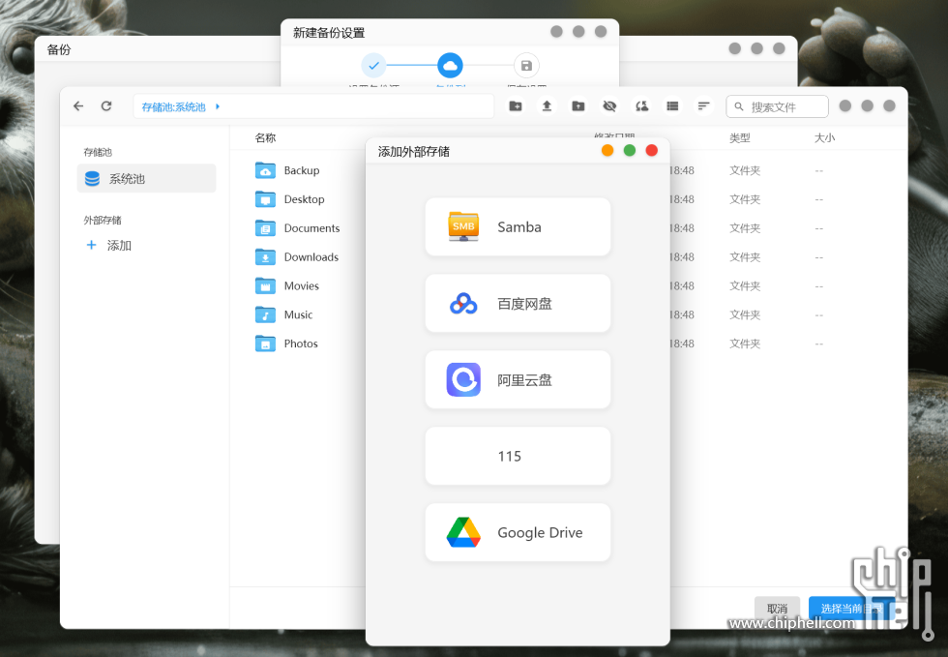Open the sort options icon
Image resolution: width=948 pixels, height=657 pixels.
(704, 106)
